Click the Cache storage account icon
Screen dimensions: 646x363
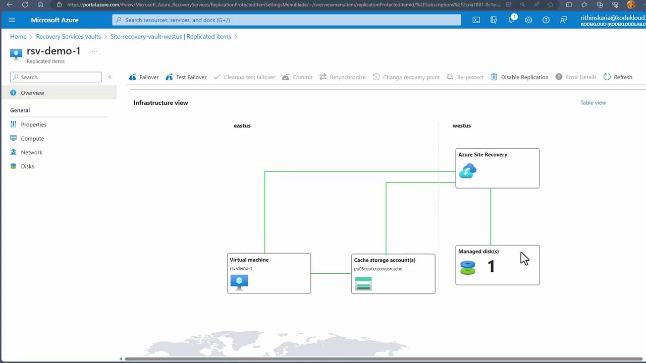point(363,283)
